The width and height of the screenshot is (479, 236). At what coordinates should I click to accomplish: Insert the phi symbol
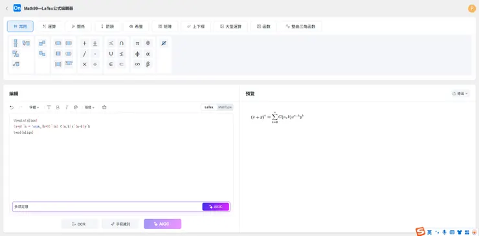(x=137, y=54)
